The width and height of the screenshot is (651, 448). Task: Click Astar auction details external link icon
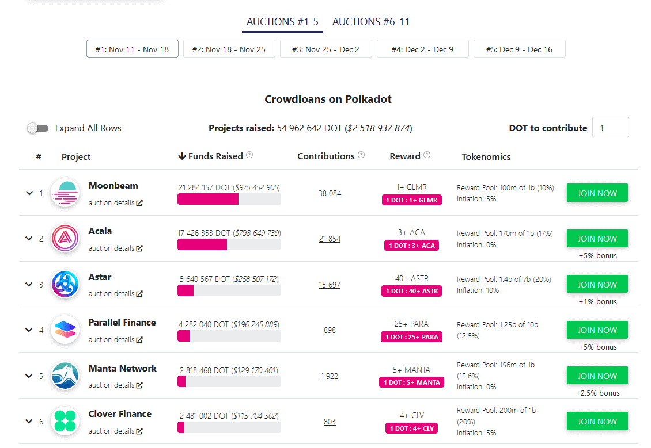[139, 294]
